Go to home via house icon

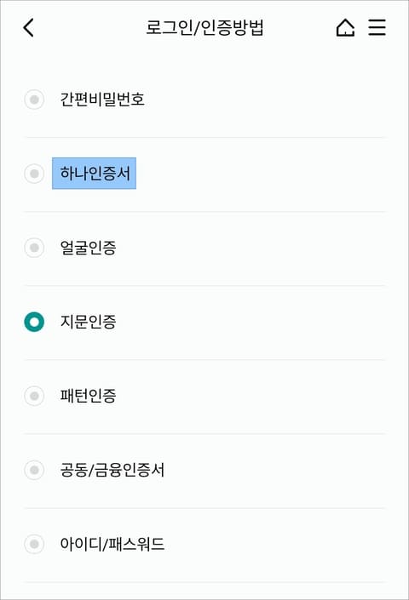coord(345,27)
